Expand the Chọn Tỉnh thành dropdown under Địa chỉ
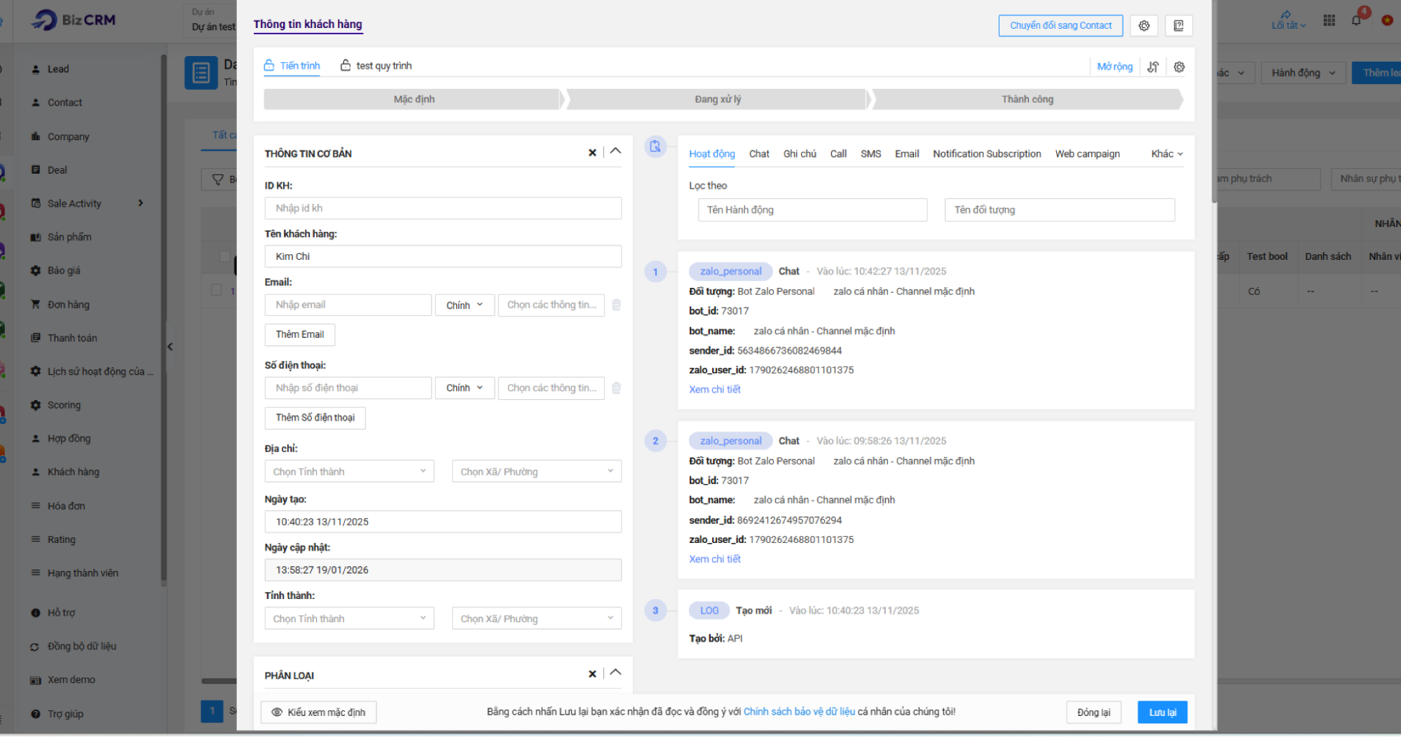1401x737 pixels. pyautogui.click(x=349, y=471)
